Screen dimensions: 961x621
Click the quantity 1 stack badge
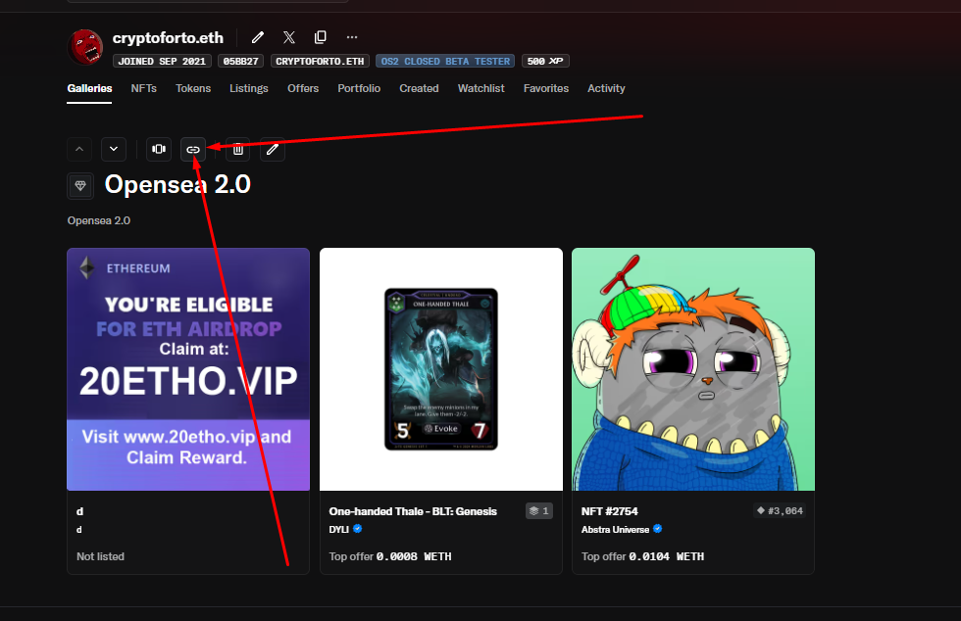coord(539,510)
